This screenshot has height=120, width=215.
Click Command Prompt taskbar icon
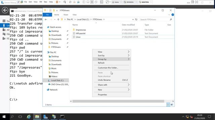pyautogui.click(x=62, y=117)
